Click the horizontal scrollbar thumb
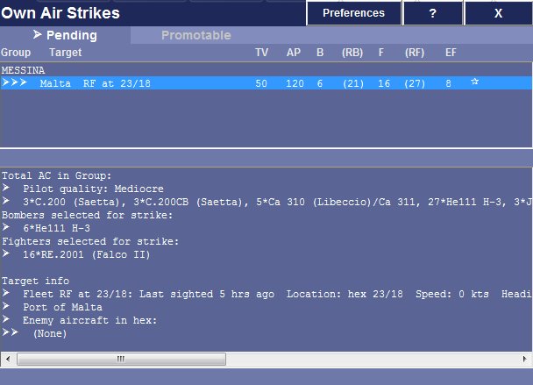 [121, 359]
